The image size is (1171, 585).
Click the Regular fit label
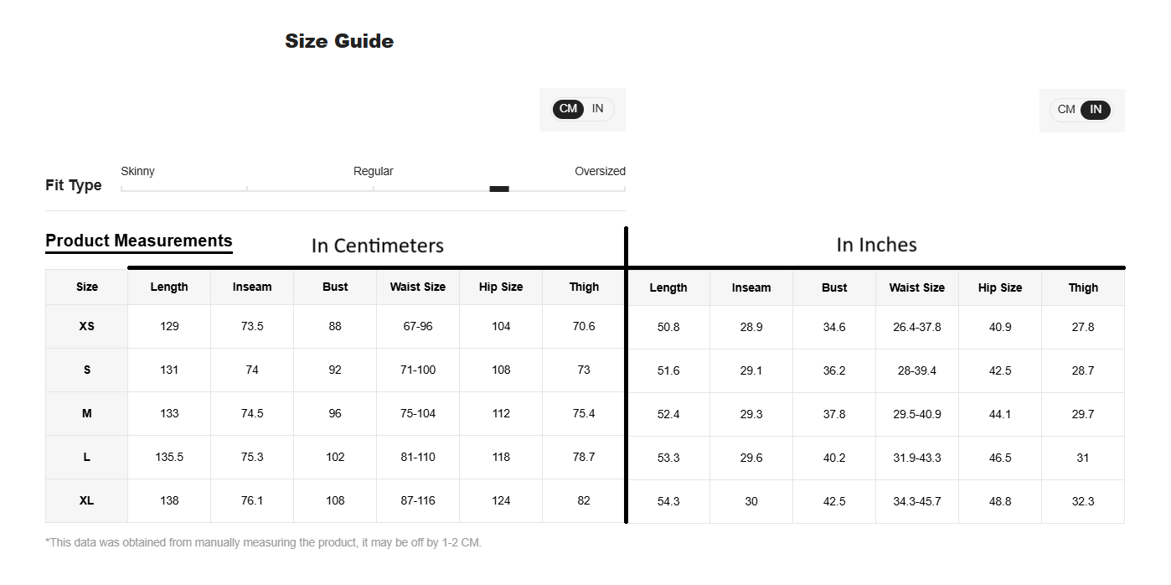pyautogui.click(x=373, y=171)
